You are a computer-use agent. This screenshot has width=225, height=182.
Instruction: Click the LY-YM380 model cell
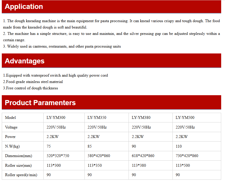tap(141, 118)
